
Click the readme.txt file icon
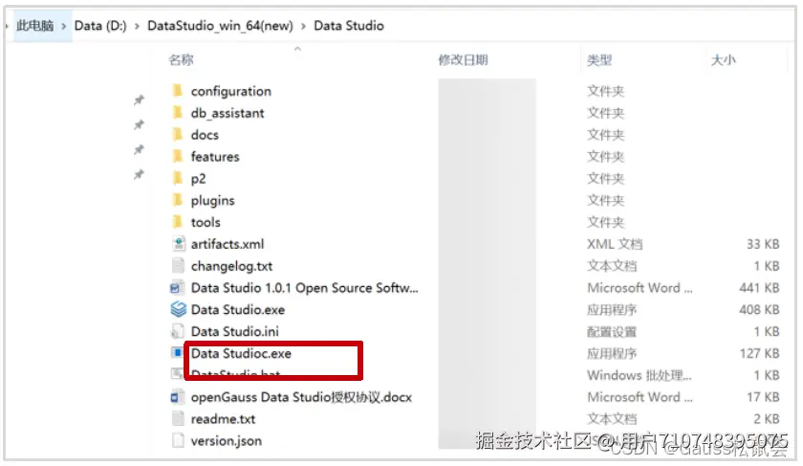pyautogui.click(x=178, y=418)
